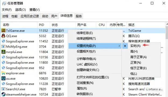Click the 已暂停 status of SearchUI.exe

pyautogui.click(x=56, y=89)
